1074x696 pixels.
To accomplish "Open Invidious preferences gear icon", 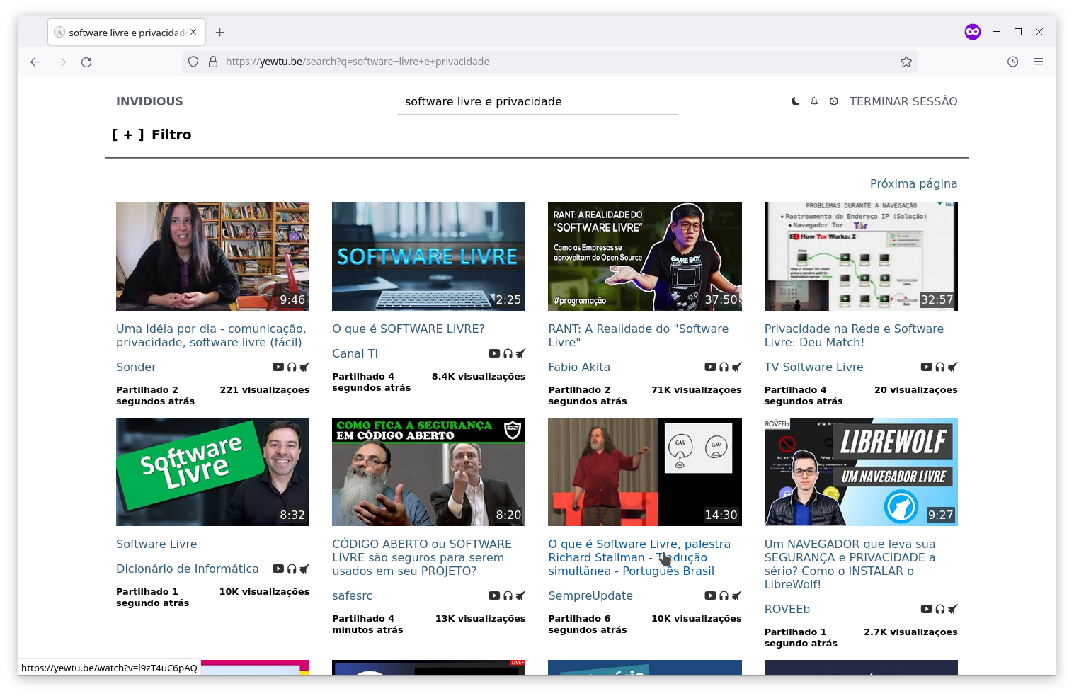I will 834,101.
